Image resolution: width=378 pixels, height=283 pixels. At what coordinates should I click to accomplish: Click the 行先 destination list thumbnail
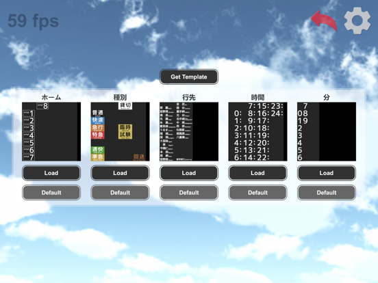coord(189,132)
